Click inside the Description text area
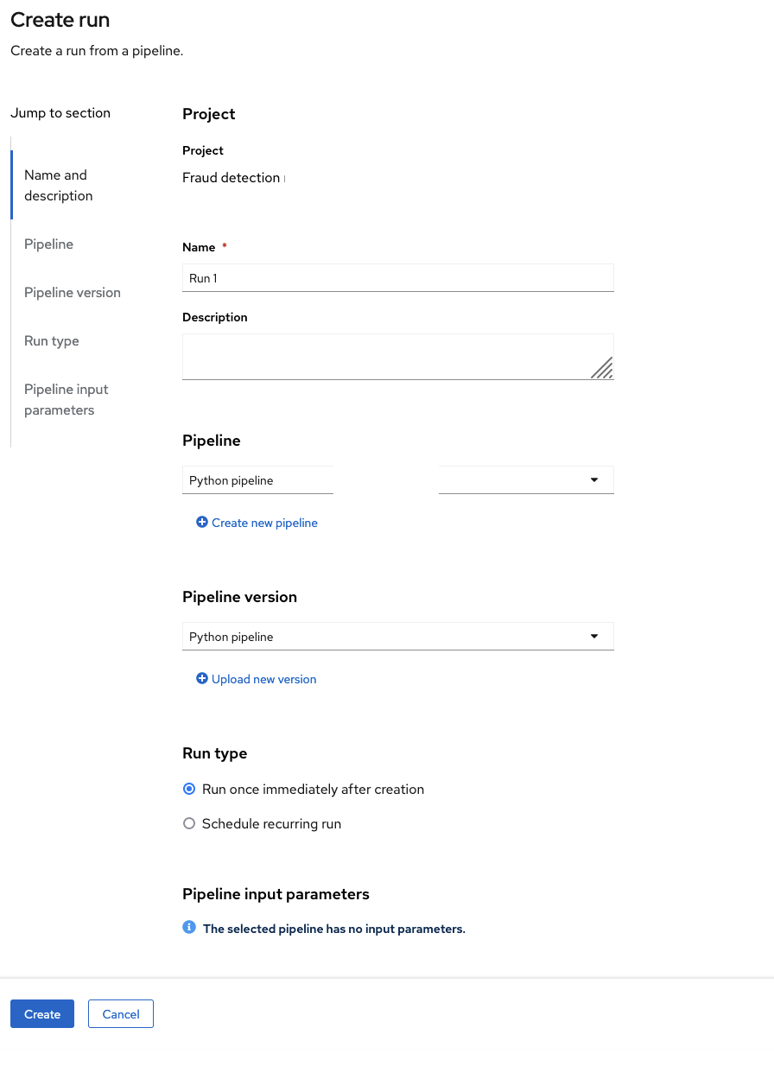The image size is (774, 1066). click(x=380, y=356)
